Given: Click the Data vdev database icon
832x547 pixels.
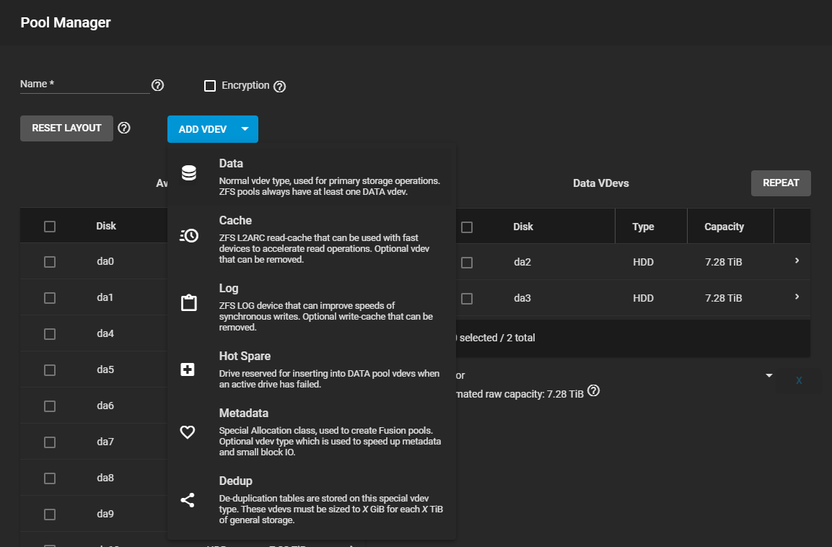Looking at the screenshot, I should coord(188,173).
